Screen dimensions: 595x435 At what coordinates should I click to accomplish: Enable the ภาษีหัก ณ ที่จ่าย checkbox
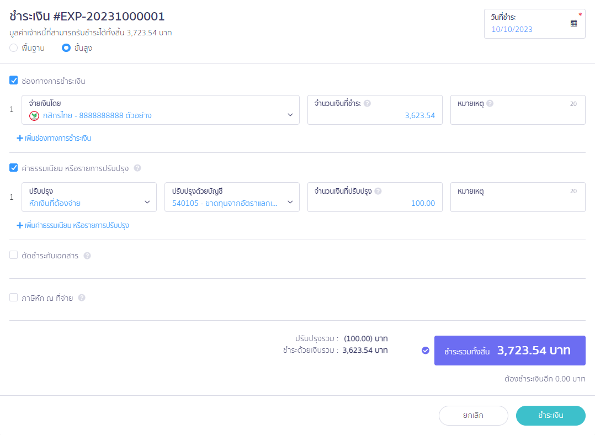point(14,298)
